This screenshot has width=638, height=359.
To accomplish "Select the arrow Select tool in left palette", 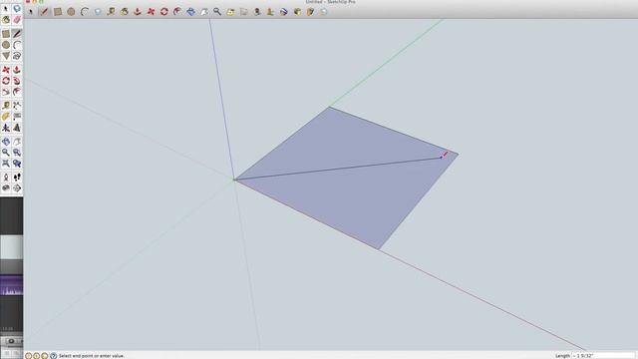I will 6,9.
